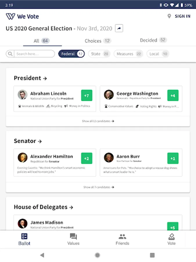
Task: Open the House of Delegates section arrow
Action: (x=71, y=208)
